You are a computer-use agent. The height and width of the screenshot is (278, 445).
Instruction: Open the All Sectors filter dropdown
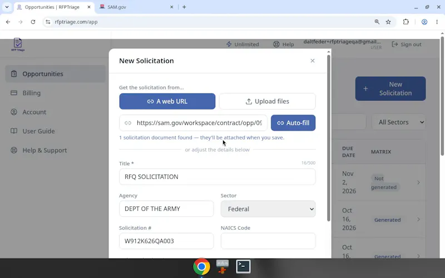tap(399, 122)
